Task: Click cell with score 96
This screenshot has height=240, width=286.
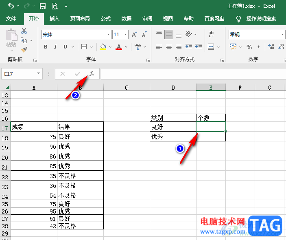Action: point(34,146)
